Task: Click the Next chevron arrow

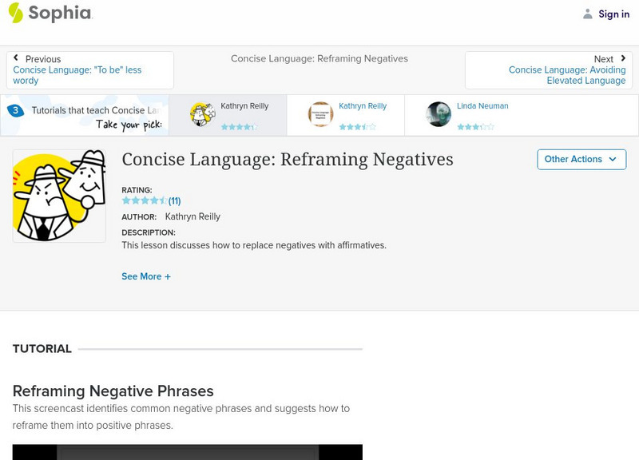Action: (x=622, y=57)
